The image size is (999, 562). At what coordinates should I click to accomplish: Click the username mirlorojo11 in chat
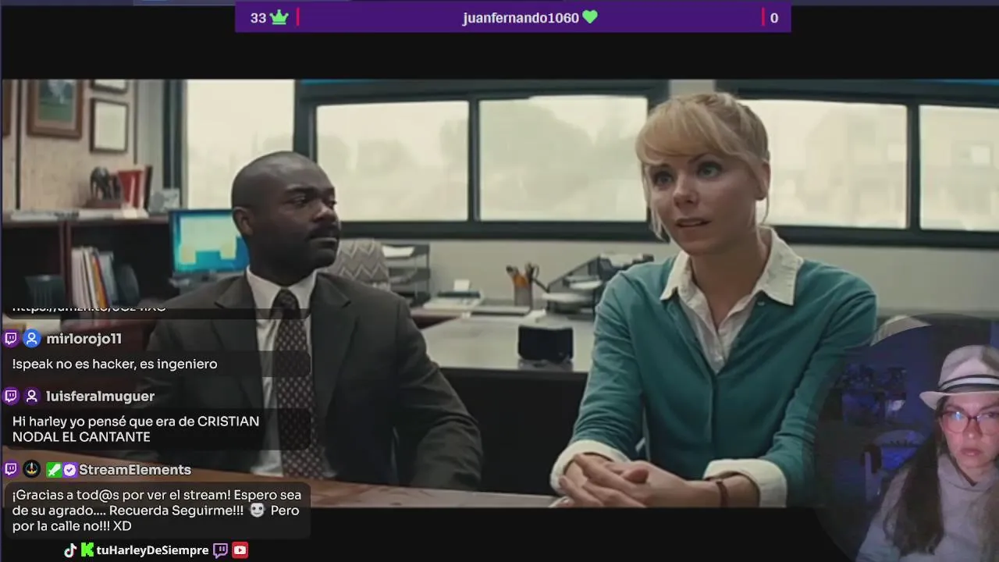[x=84, y=339]
